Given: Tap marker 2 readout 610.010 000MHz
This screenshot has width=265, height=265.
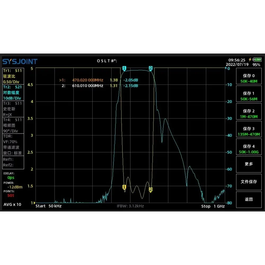Looking at the screenshot, I should click(87, 86).
